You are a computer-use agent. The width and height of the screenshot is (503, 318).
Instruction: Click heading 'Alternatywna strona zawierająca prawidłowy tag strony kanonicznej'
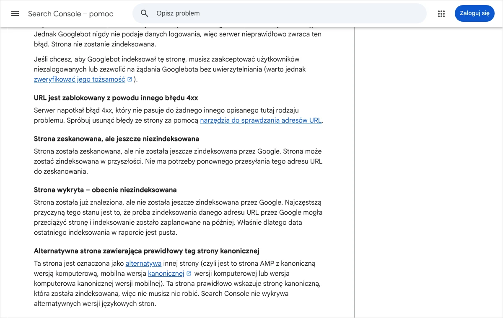[147, 251]
